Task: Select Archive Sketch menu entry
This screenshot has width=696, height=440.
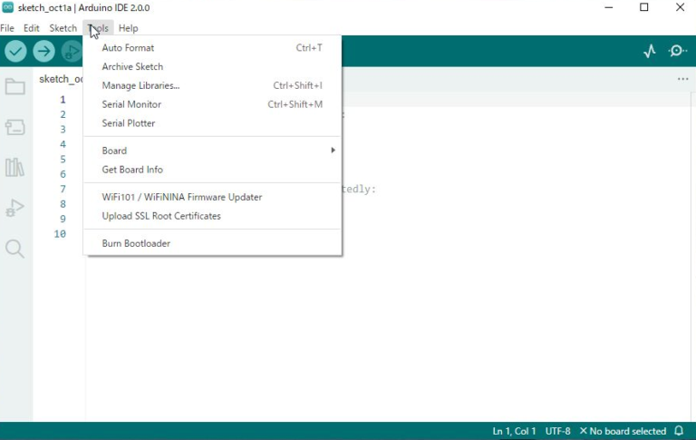Action: tap(212, 66)
